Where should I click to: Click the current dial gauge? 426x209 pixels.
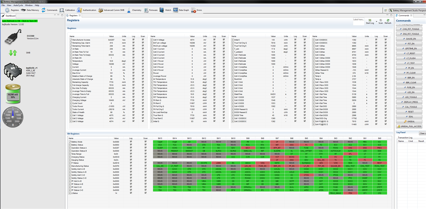[x=13, y=116]
